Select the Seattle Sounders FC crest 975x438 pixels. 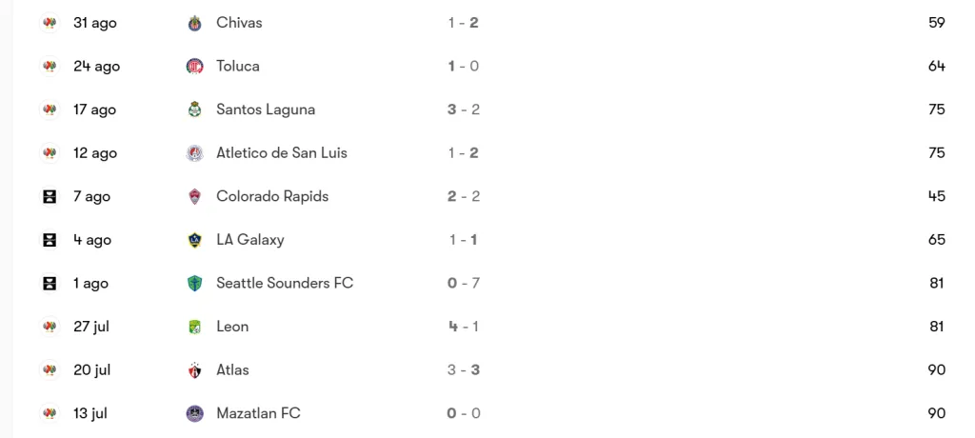195,284
